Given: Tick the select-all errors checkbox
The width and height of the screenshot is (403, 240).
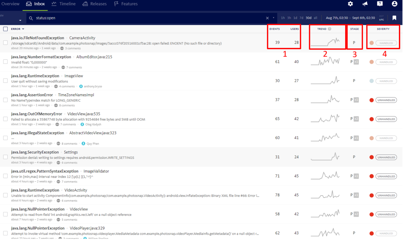Looking at the screenshot, I should coord(5,29).
